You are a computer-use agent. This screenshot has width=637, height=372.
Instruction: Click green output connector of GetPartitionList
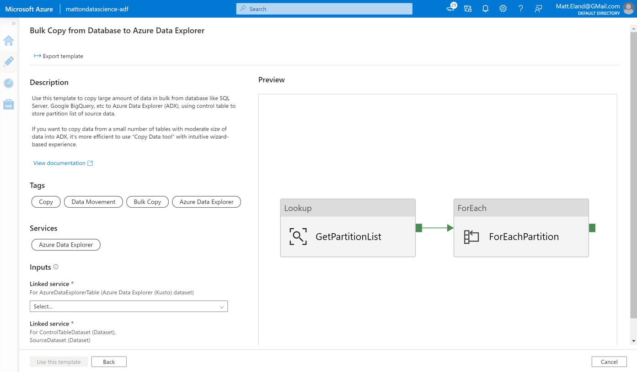[419, 228]
